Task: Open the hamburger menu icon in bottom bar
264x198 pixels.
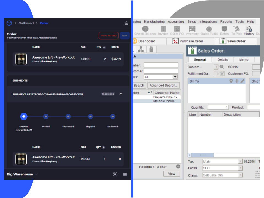Action: pos(125,174)
